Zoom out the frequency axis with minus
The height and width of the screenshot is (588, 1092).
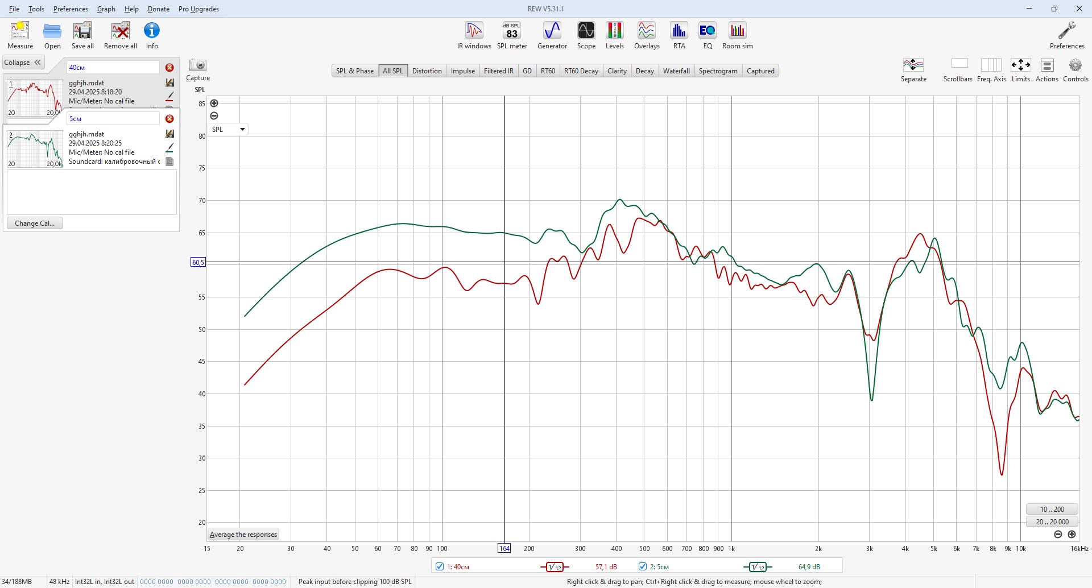pyautogui.click(x=1058, y=535)
